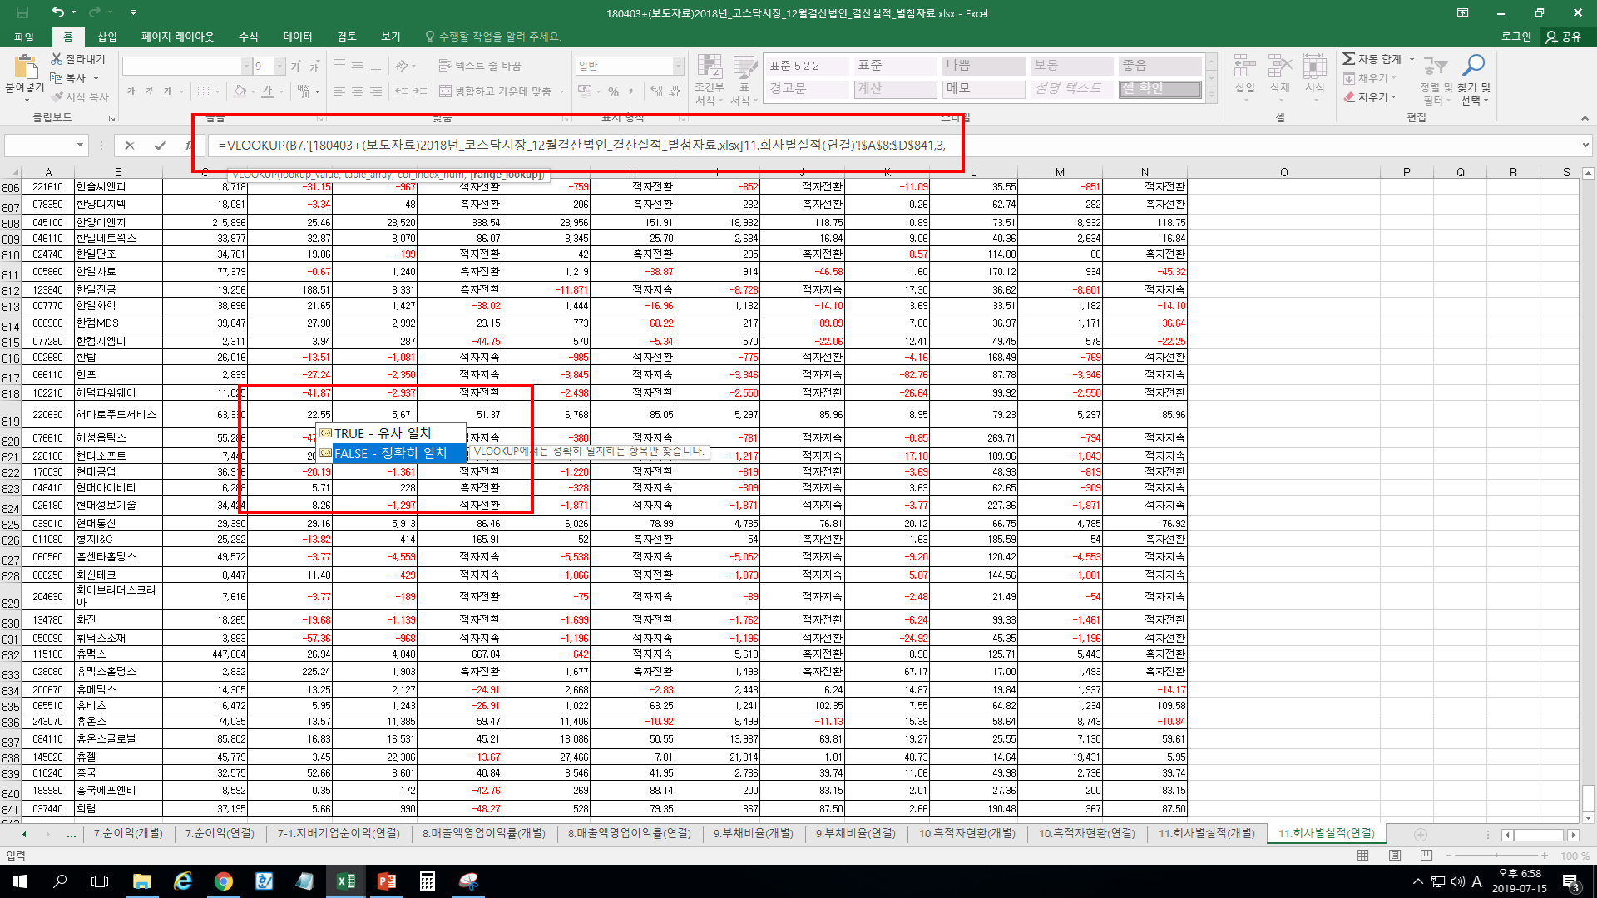Click the Conditional Formatting (조건부 서식) icon

pos(710,67)
